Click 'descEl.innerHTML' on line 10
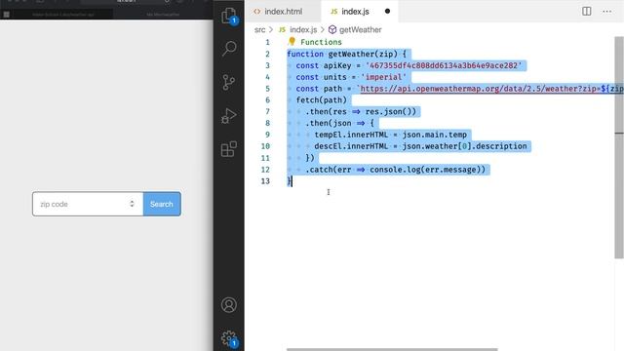624x351 pixels. pos(351,146)
